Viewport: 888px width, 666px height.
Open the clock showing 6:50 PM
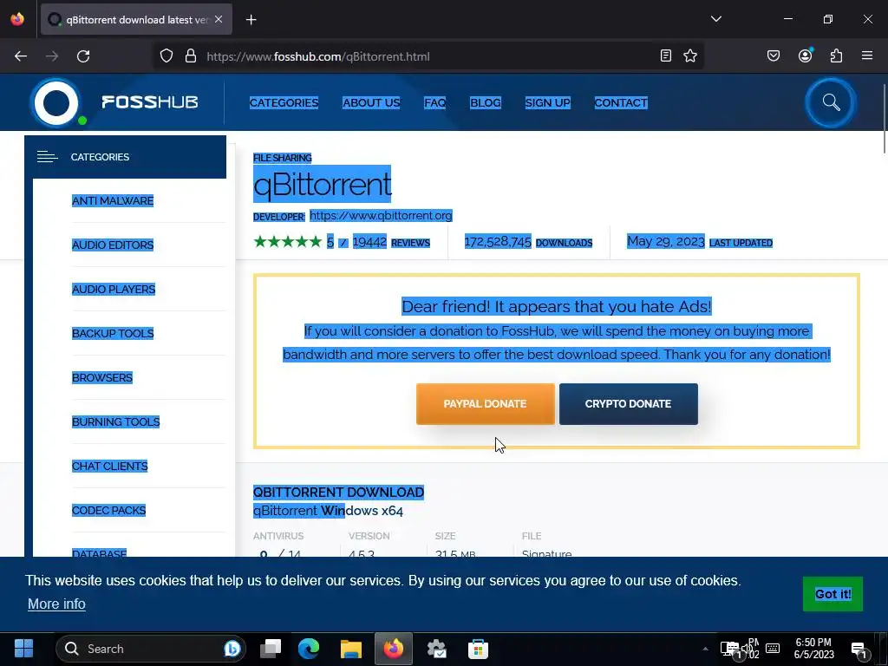click(813, 649)
